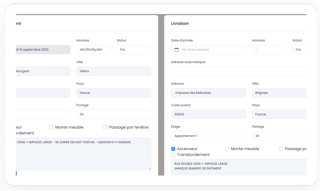Click the calendar icon in Date d'arrivée

176,50
